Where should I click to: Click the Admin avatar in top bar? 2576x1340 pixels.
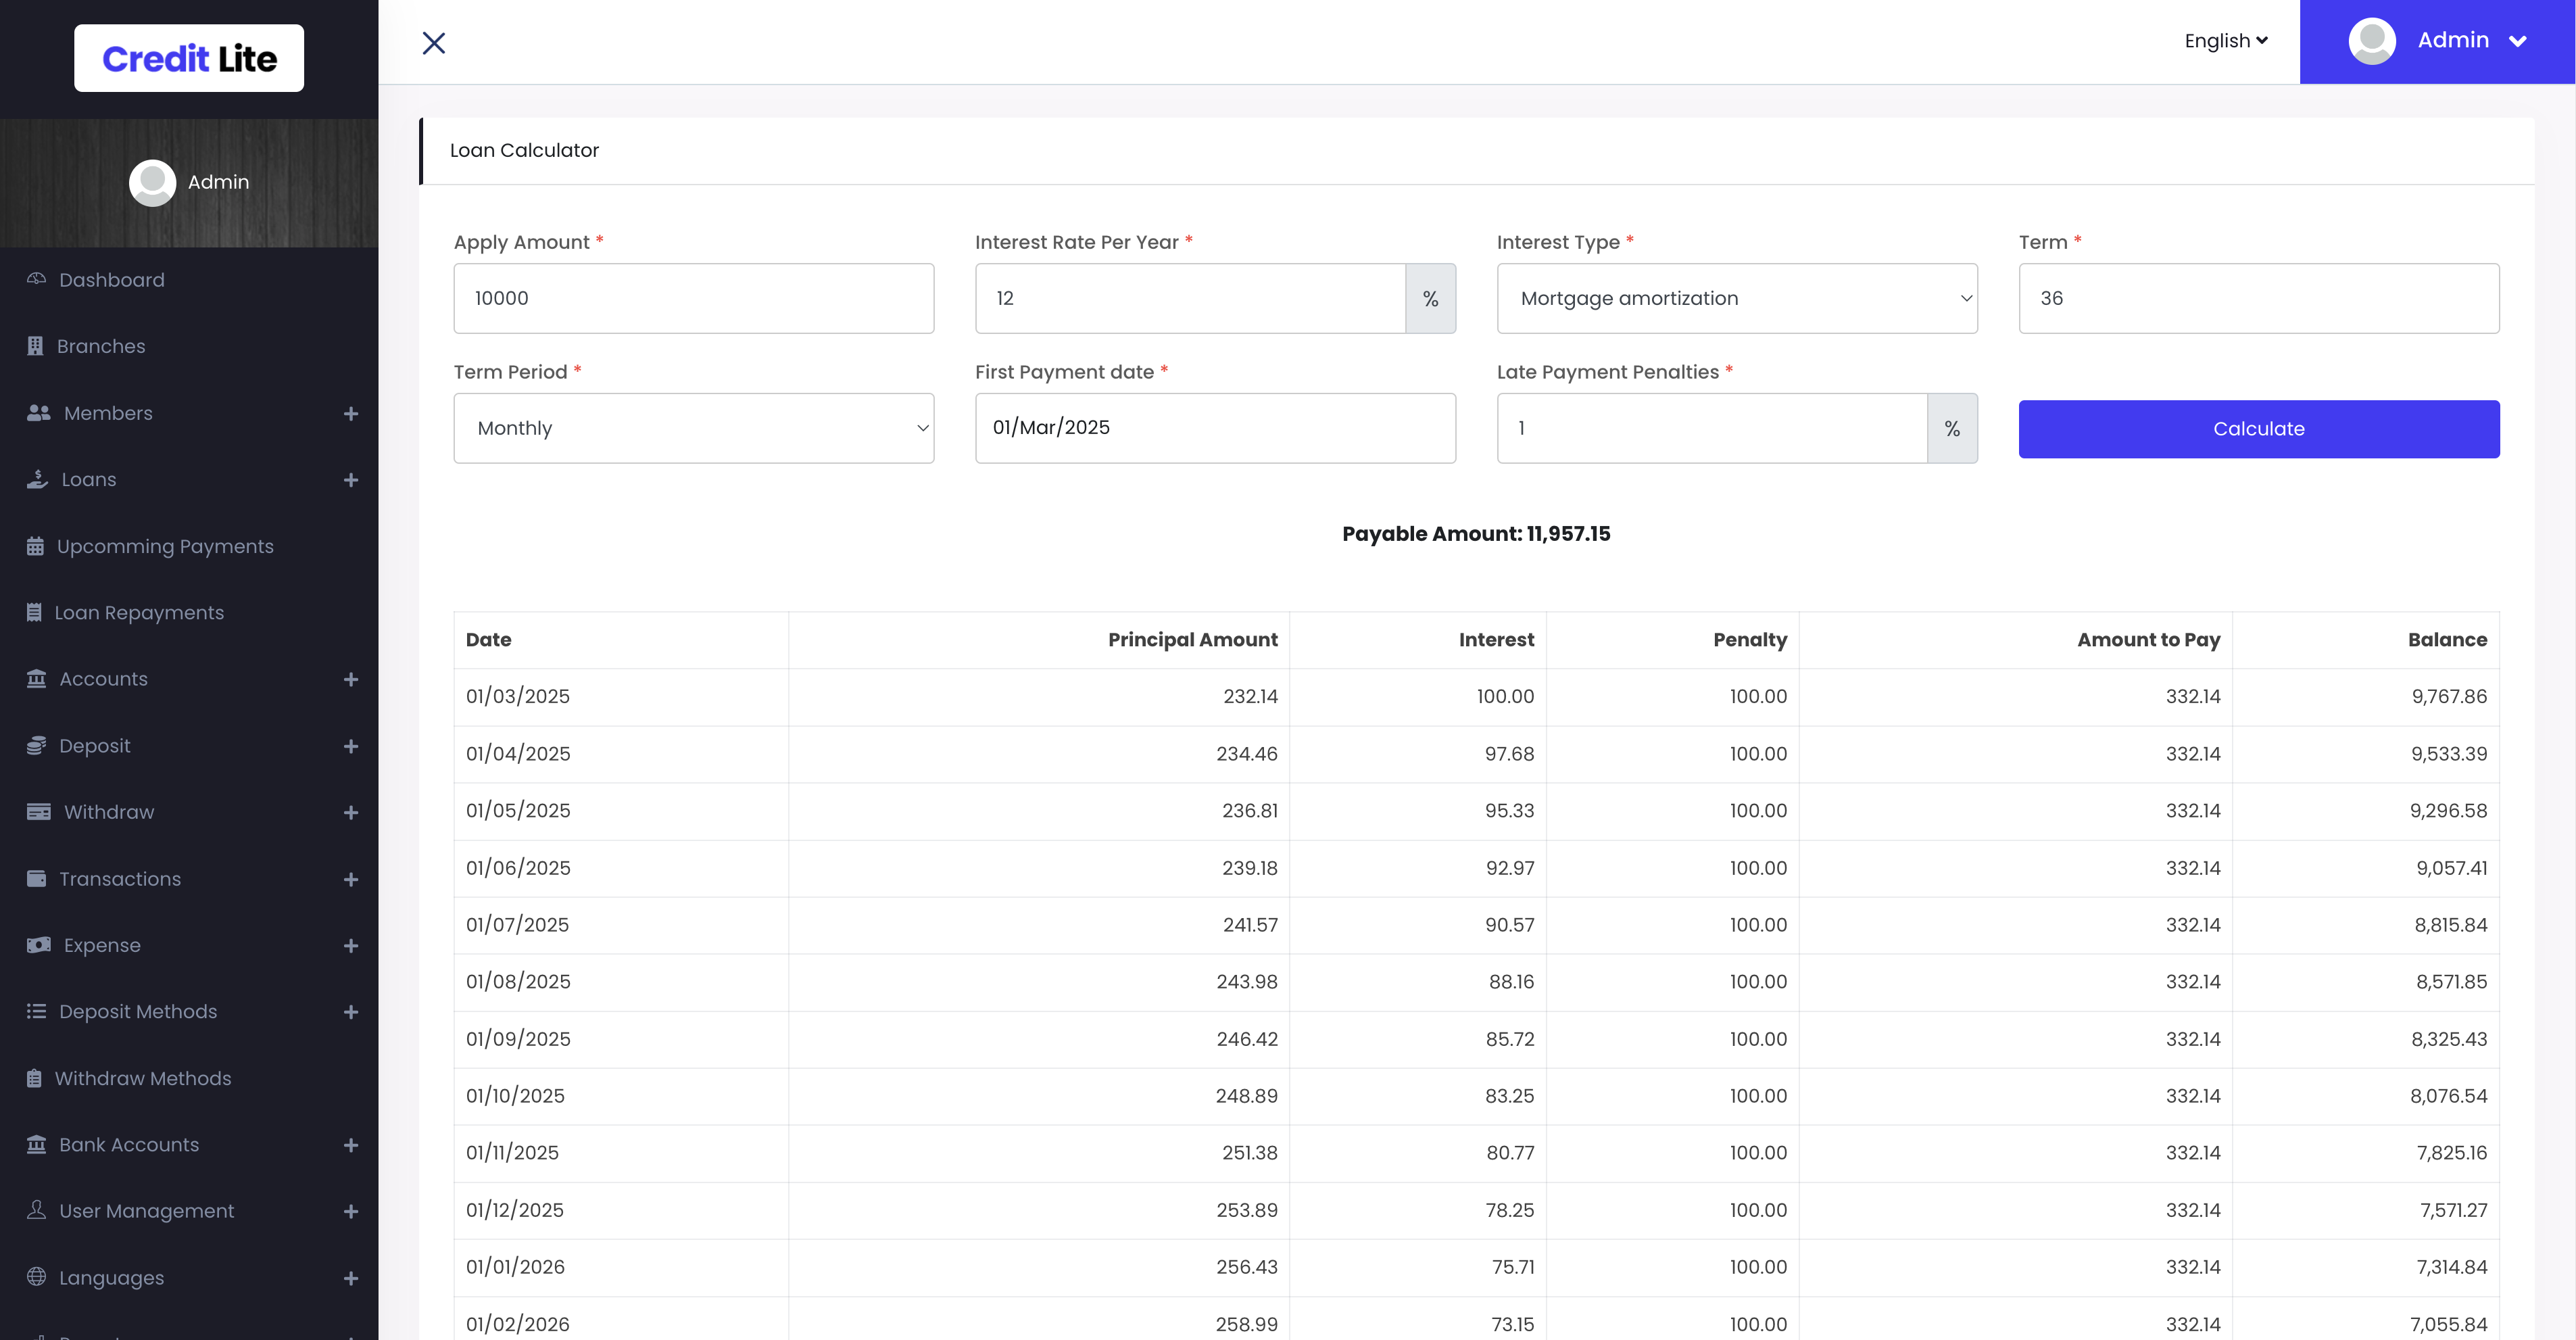[x=2371, y=41]
